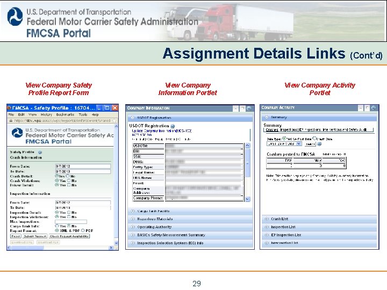Minimize the Company Activity portlet

click(x=361, y=108)
